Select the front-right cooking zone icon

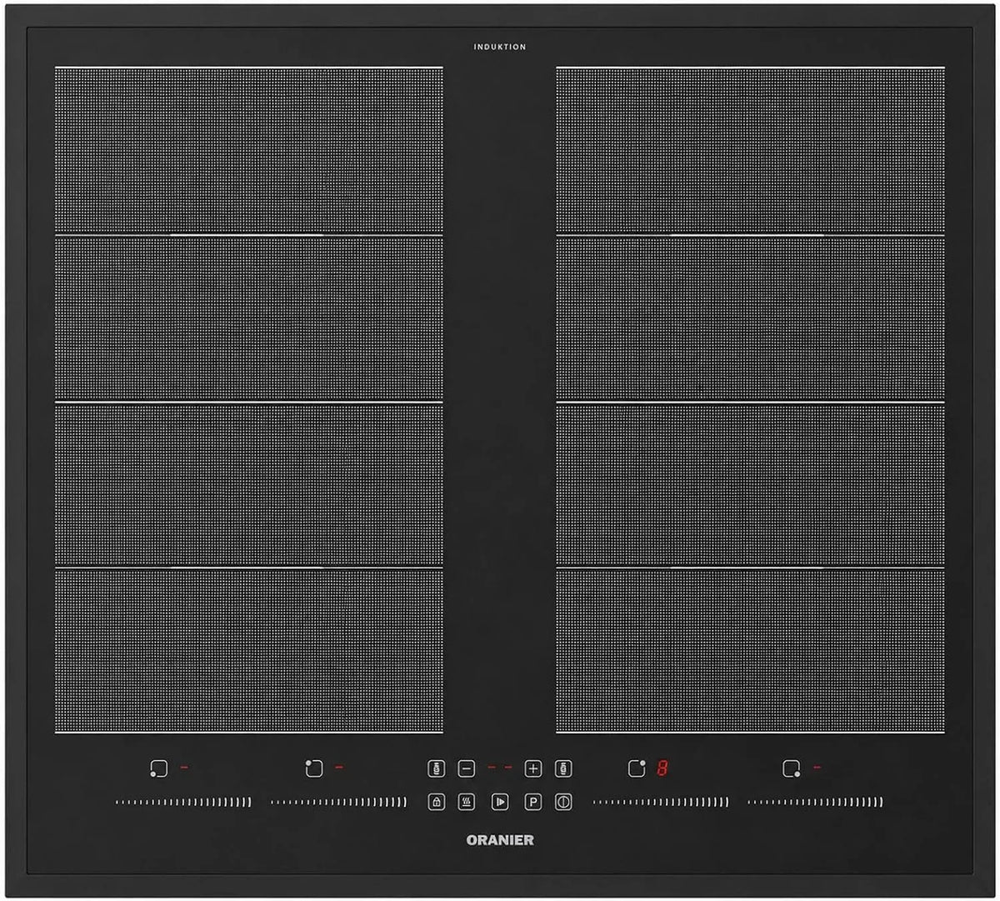(792, 768)
